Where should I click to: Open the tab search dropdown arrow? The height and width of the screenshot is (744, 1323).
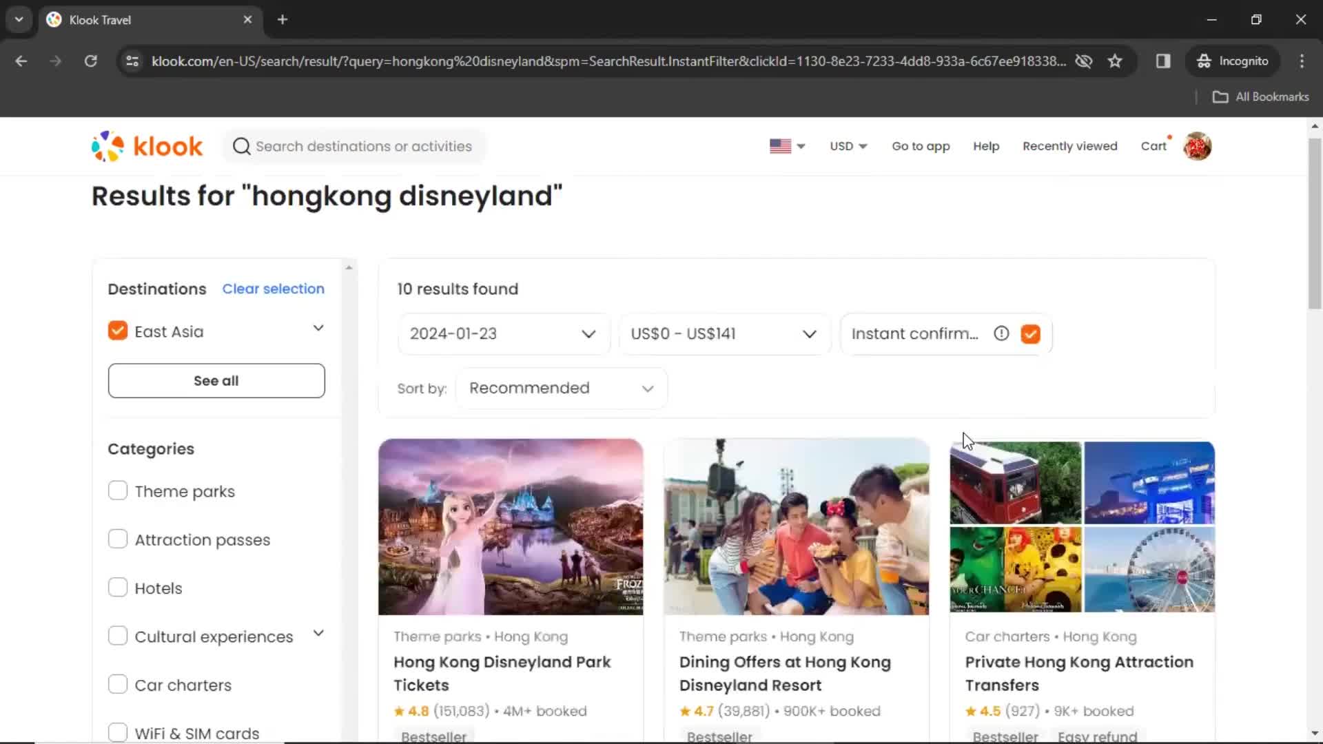19,19
